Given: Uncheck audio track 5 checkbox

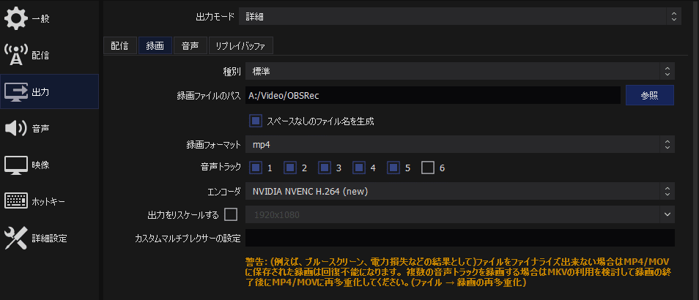Looking at the screenshot, I should click(393, 168).
